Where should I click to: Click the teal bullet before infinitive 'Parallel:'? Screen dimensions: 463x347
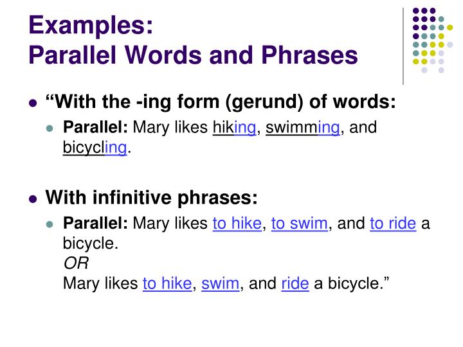pos(50,224)
